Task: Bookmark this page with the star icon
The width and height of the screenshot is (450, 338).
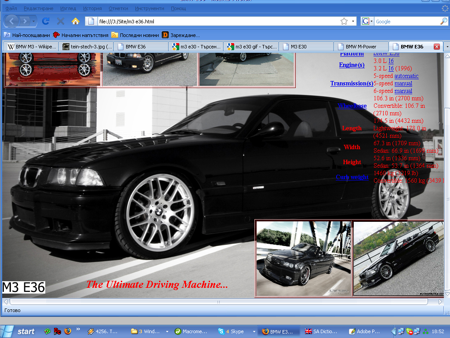Action: click(x=344, y=21)
